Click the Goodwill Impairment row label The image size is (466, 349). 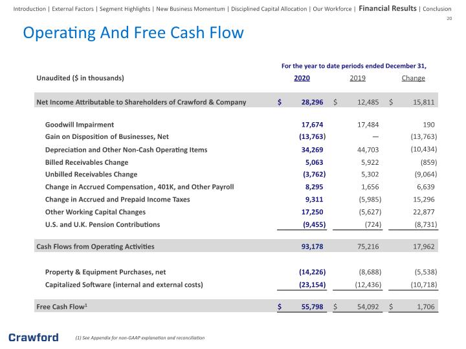pos(80,125)
